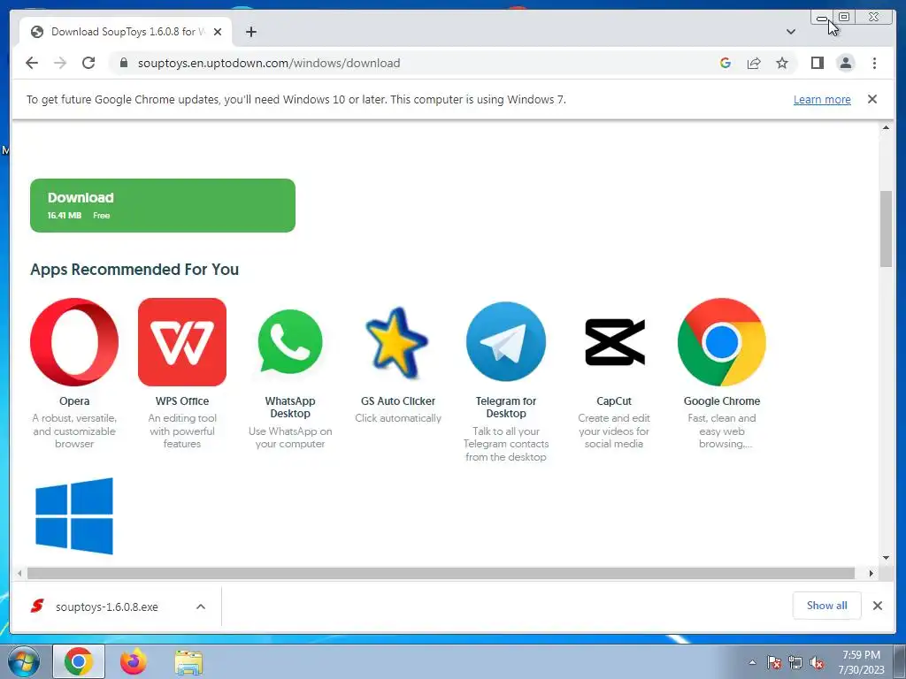The image size is (906, 679).
Task: Click Chrome in the taskbar
Action: (79, 661)
